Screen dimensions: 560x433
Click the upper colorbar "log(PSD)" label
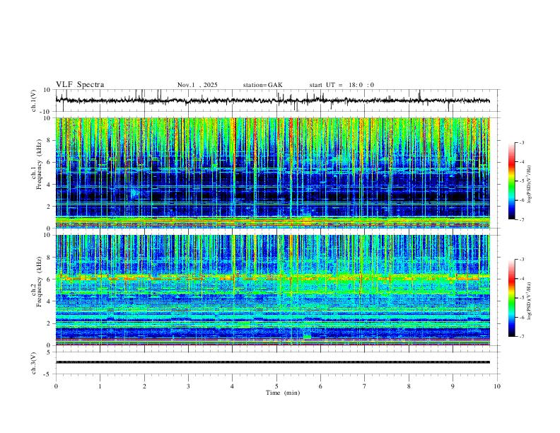click(529, 185)
